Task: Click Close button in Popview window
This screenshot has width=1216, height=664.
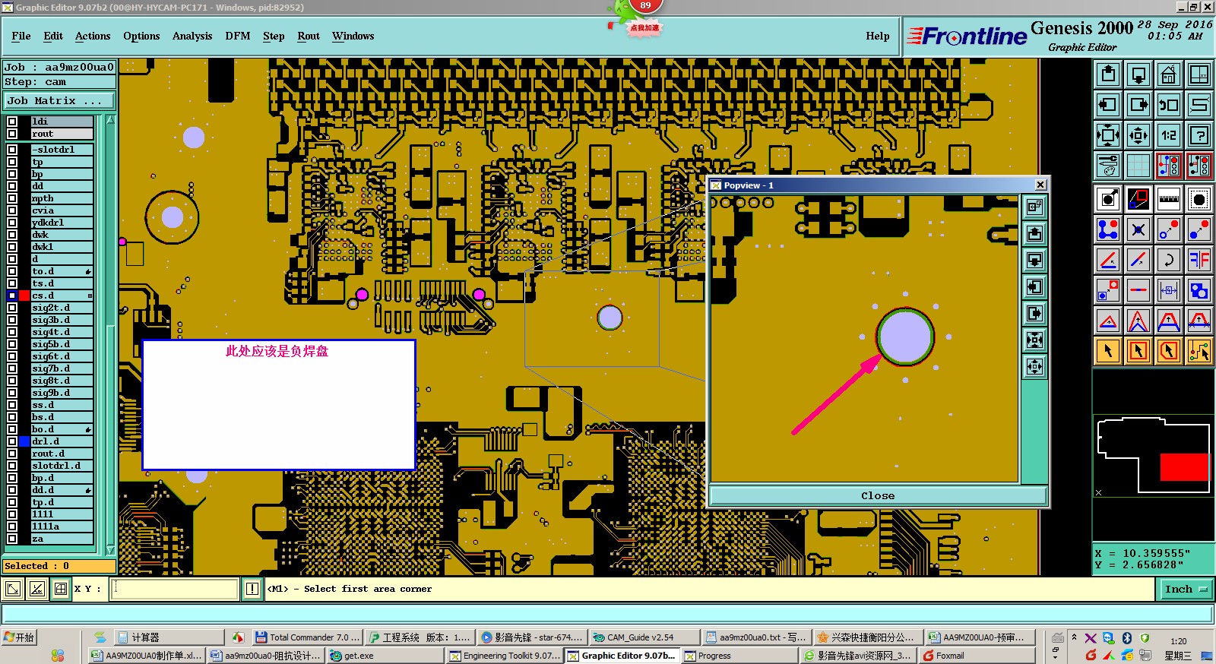Action: [x=878, y=495]
